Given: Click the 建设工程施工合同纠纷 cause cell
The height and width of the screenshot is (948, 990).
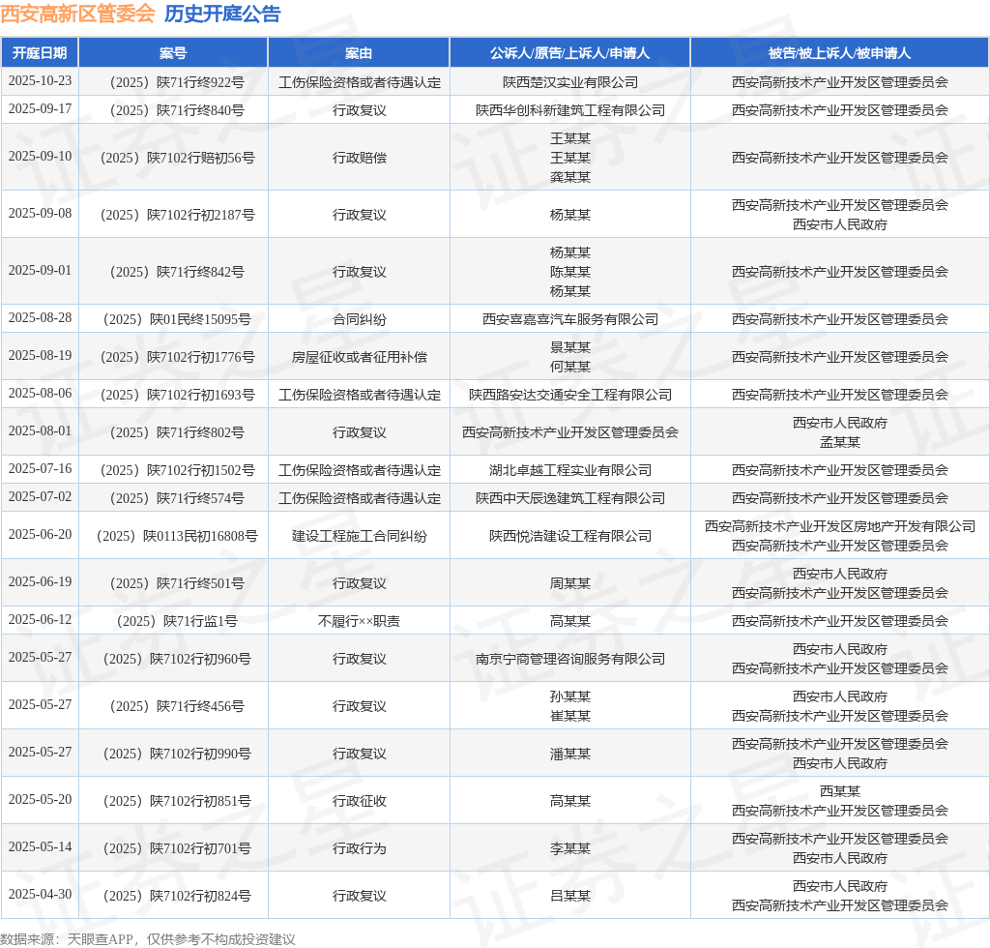Looking at the screenshot, I should point(360,536).
